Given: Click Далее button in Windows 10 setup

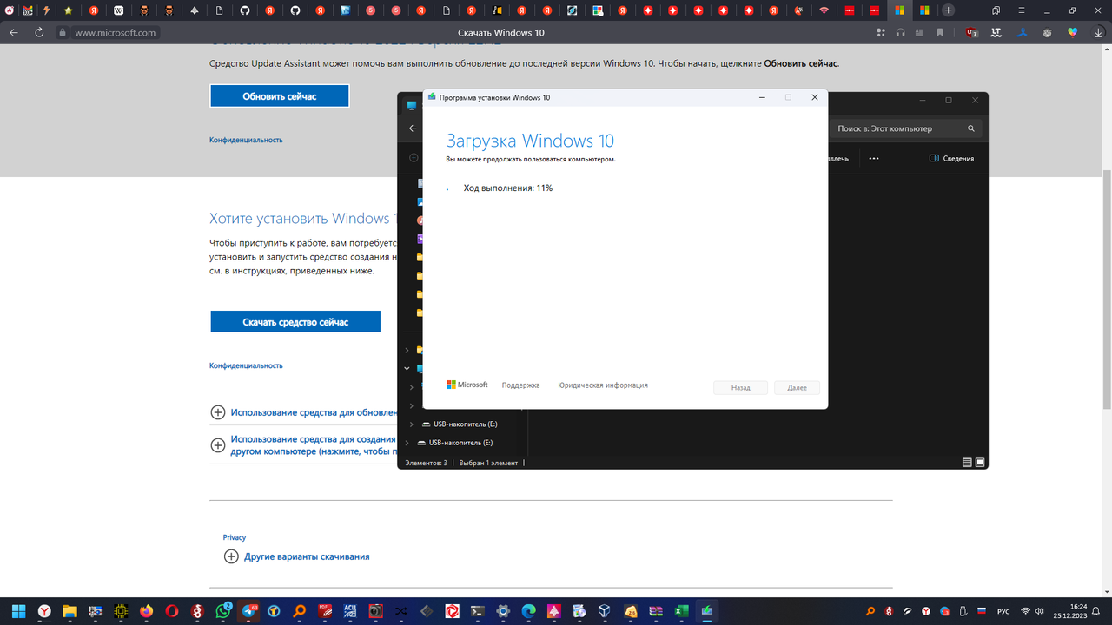Looking at the screenshot, I should coord(797,388).
